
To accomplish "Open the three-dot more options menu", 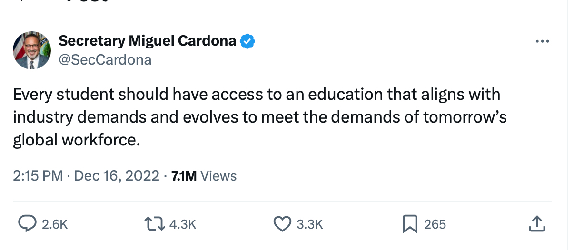I will pos(542,42).
